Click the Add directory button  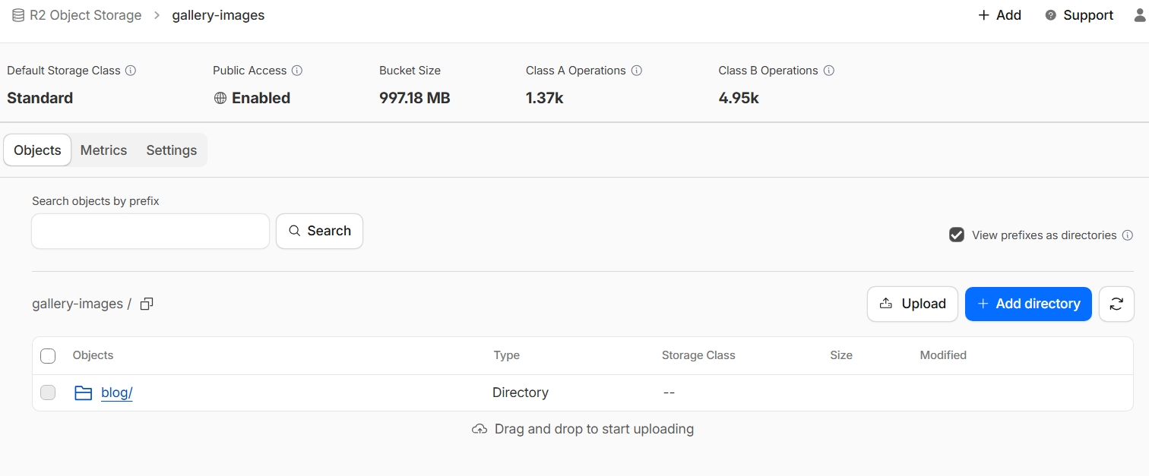1028,304
